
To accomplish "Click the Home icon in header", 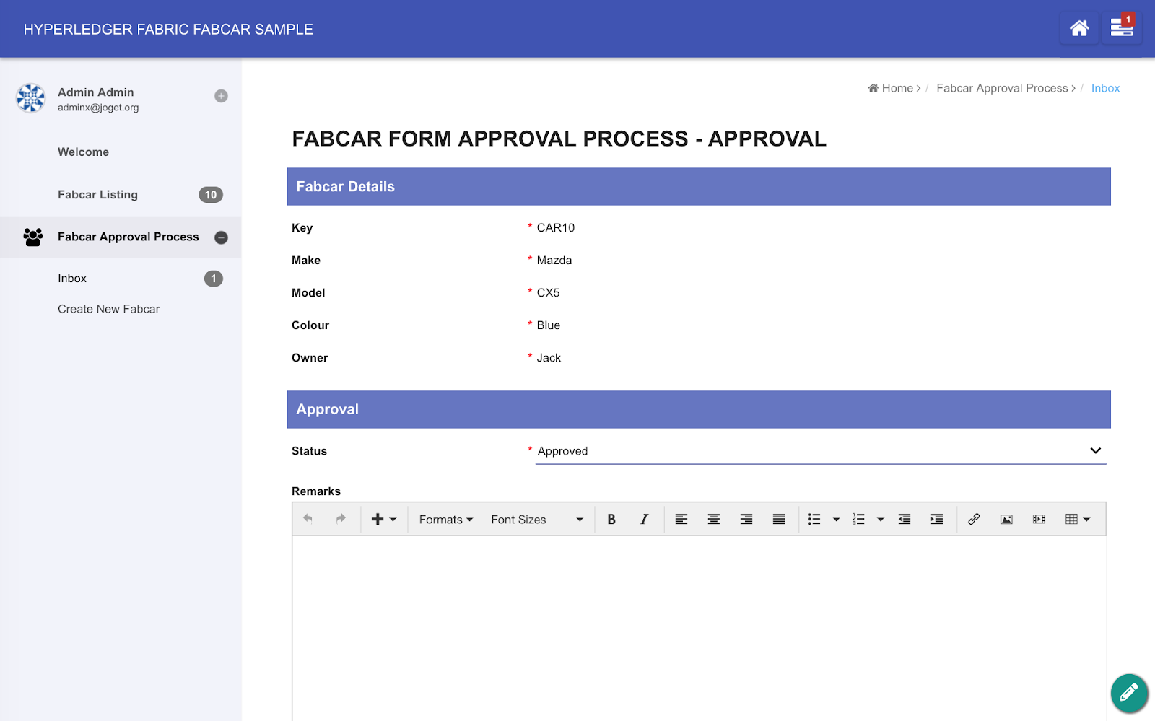I will [x=1079, y=28].
